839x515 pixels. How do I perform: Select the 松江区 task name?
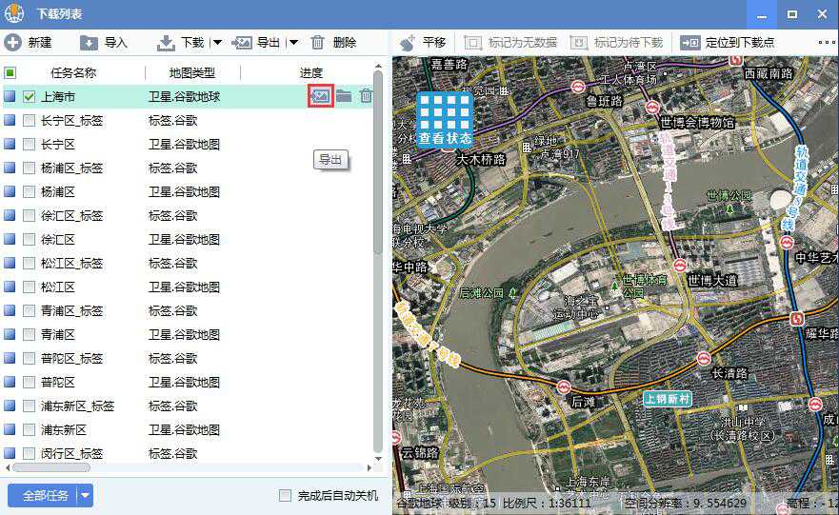58,287
